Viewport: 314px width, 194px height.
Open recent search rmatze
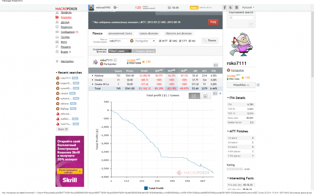pyautogui.click(x=64, y=93)
